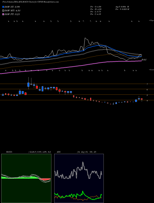Click the blue DOW ST legend swatch
Image resolution: width=154 pixels, height=203 pixels.
(x=3, y=7)
